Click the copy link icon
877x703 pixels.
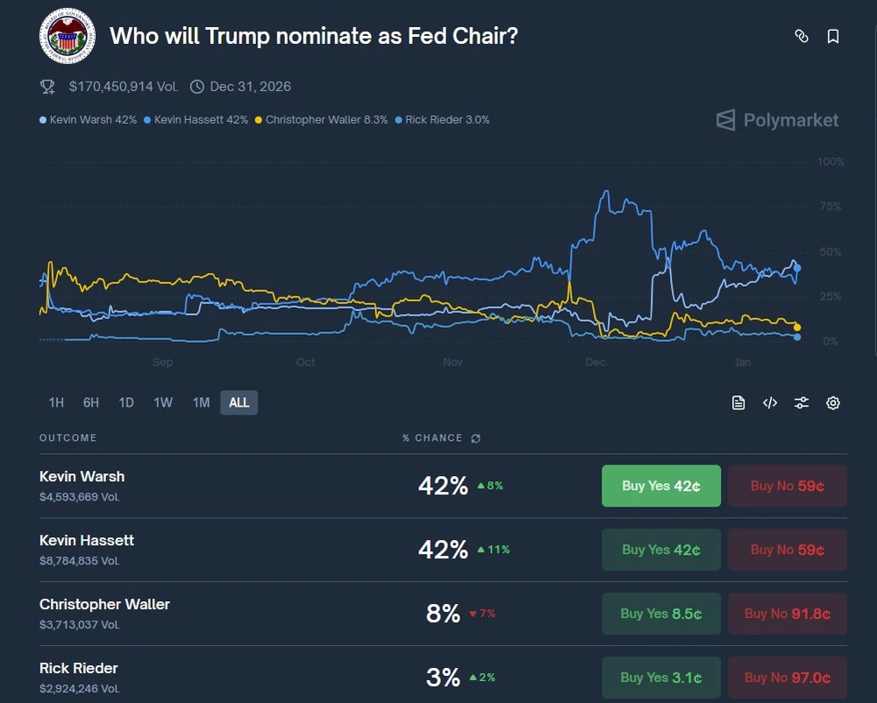pos(801,36)
